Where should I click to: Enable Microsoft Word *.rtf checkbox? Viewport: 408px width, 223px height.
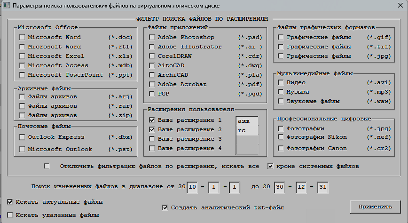(x=23, y=47)
